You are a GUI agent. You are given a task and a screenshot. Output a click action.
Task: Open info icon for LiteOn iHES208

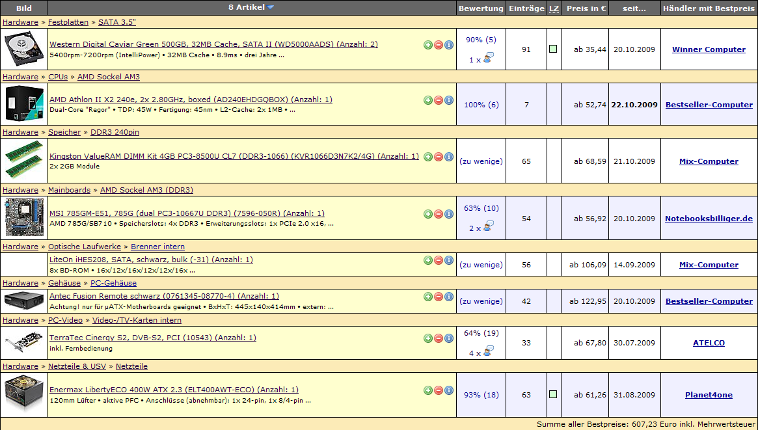(x=448, y=260)
